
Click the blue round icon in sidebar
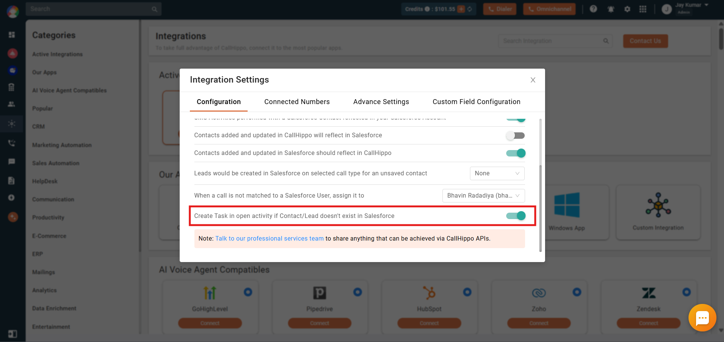(x=13, y=71)
